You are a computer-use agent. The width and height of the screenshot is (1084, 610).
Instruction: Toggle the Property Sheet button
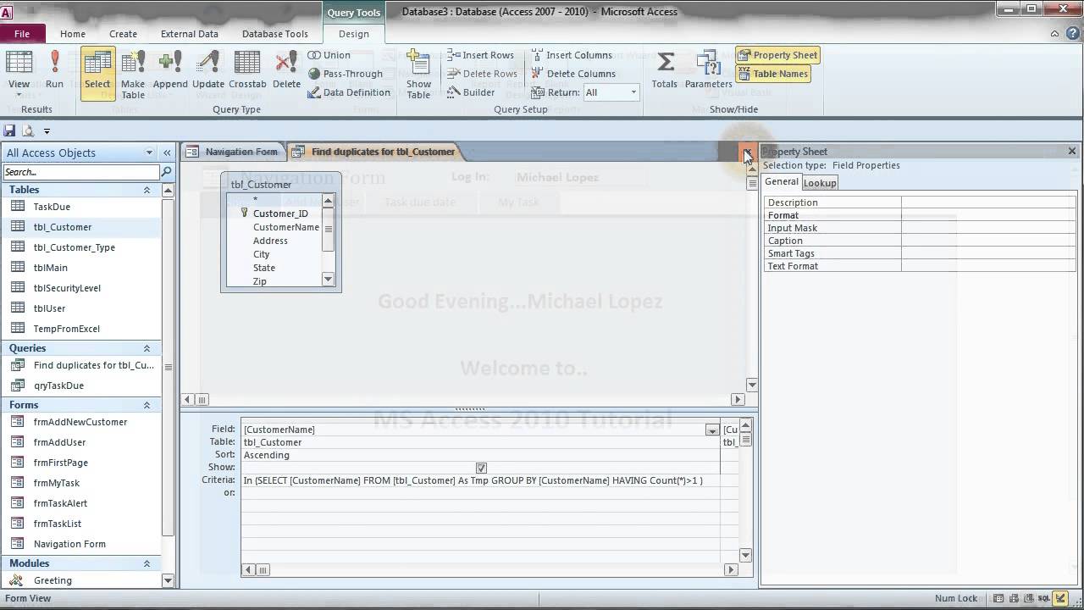(777, 55)
